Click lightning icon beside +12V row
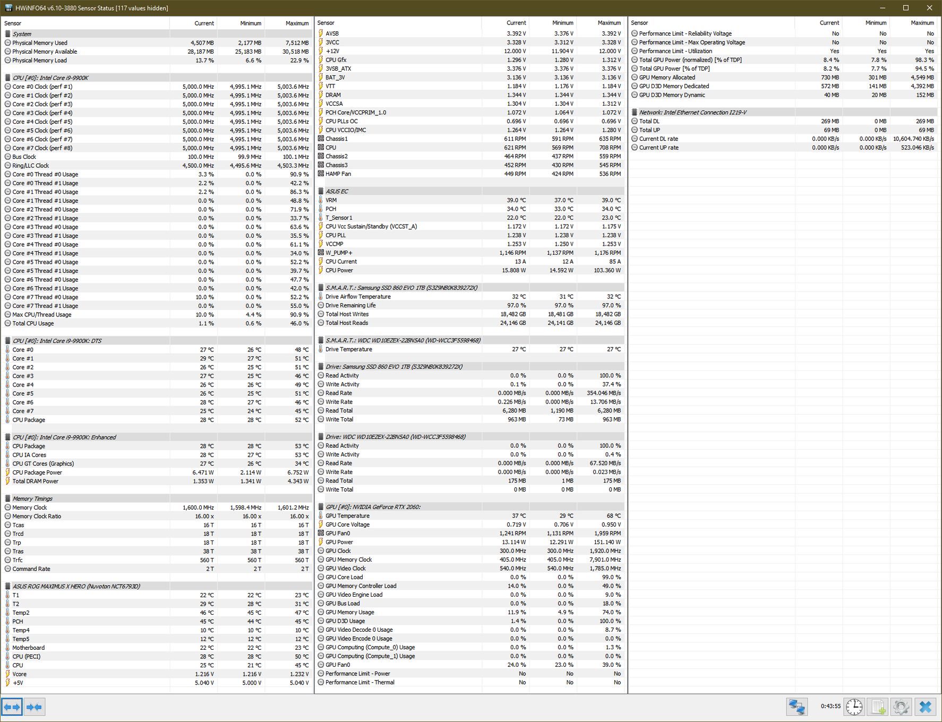942x722 pixels. click(321, 51)
